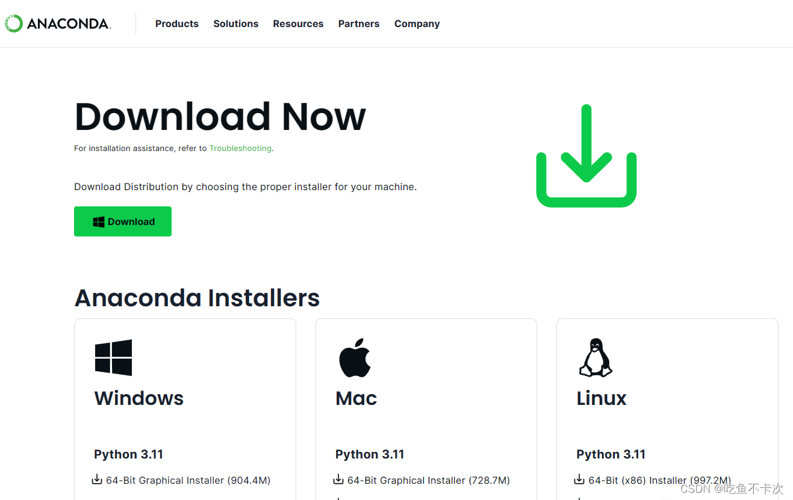Open the Solutions menu
The image size is (793, 500).
(x=236, y=23)
